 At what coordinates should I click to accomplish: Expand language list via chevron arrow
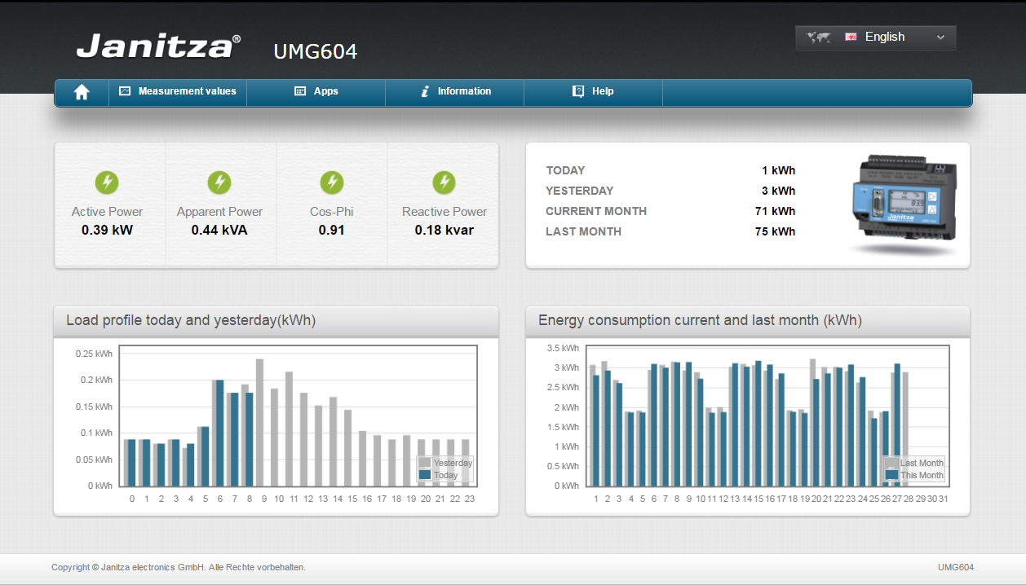940,37
